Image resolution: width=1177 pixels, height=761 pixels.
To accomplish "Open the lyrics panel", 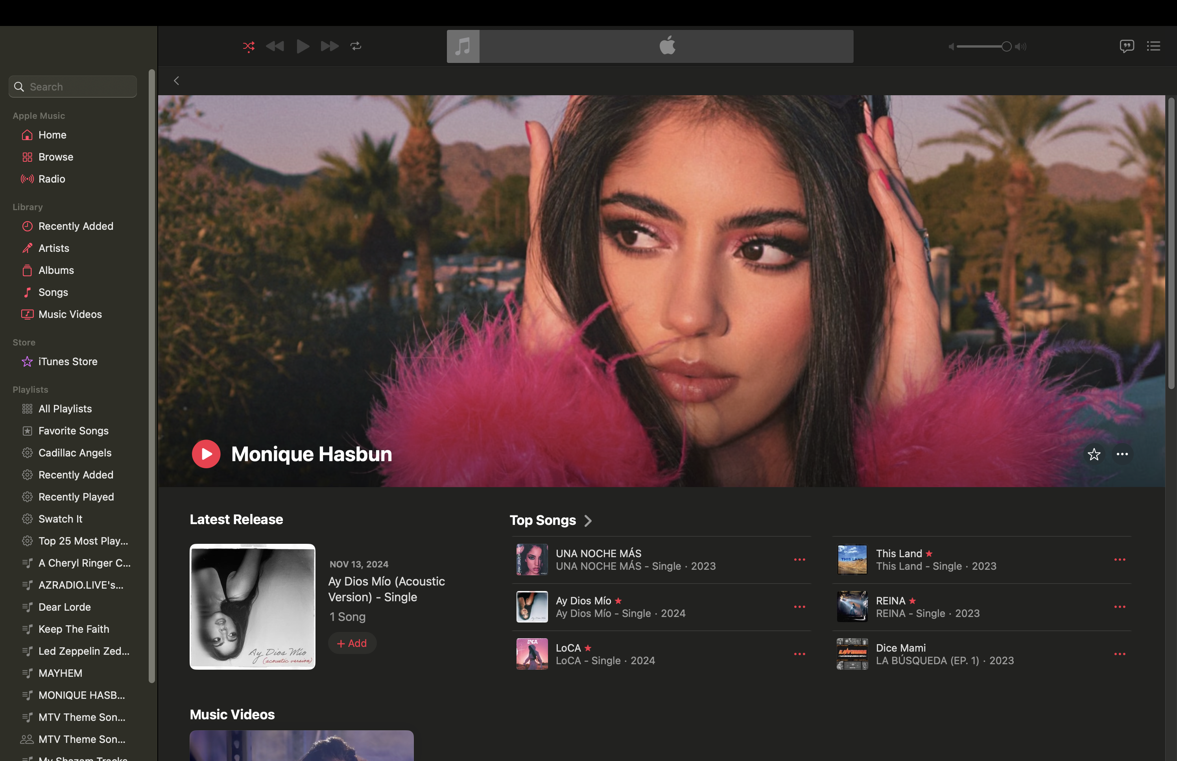I will pyautogui.click(x=1126, y=46).
